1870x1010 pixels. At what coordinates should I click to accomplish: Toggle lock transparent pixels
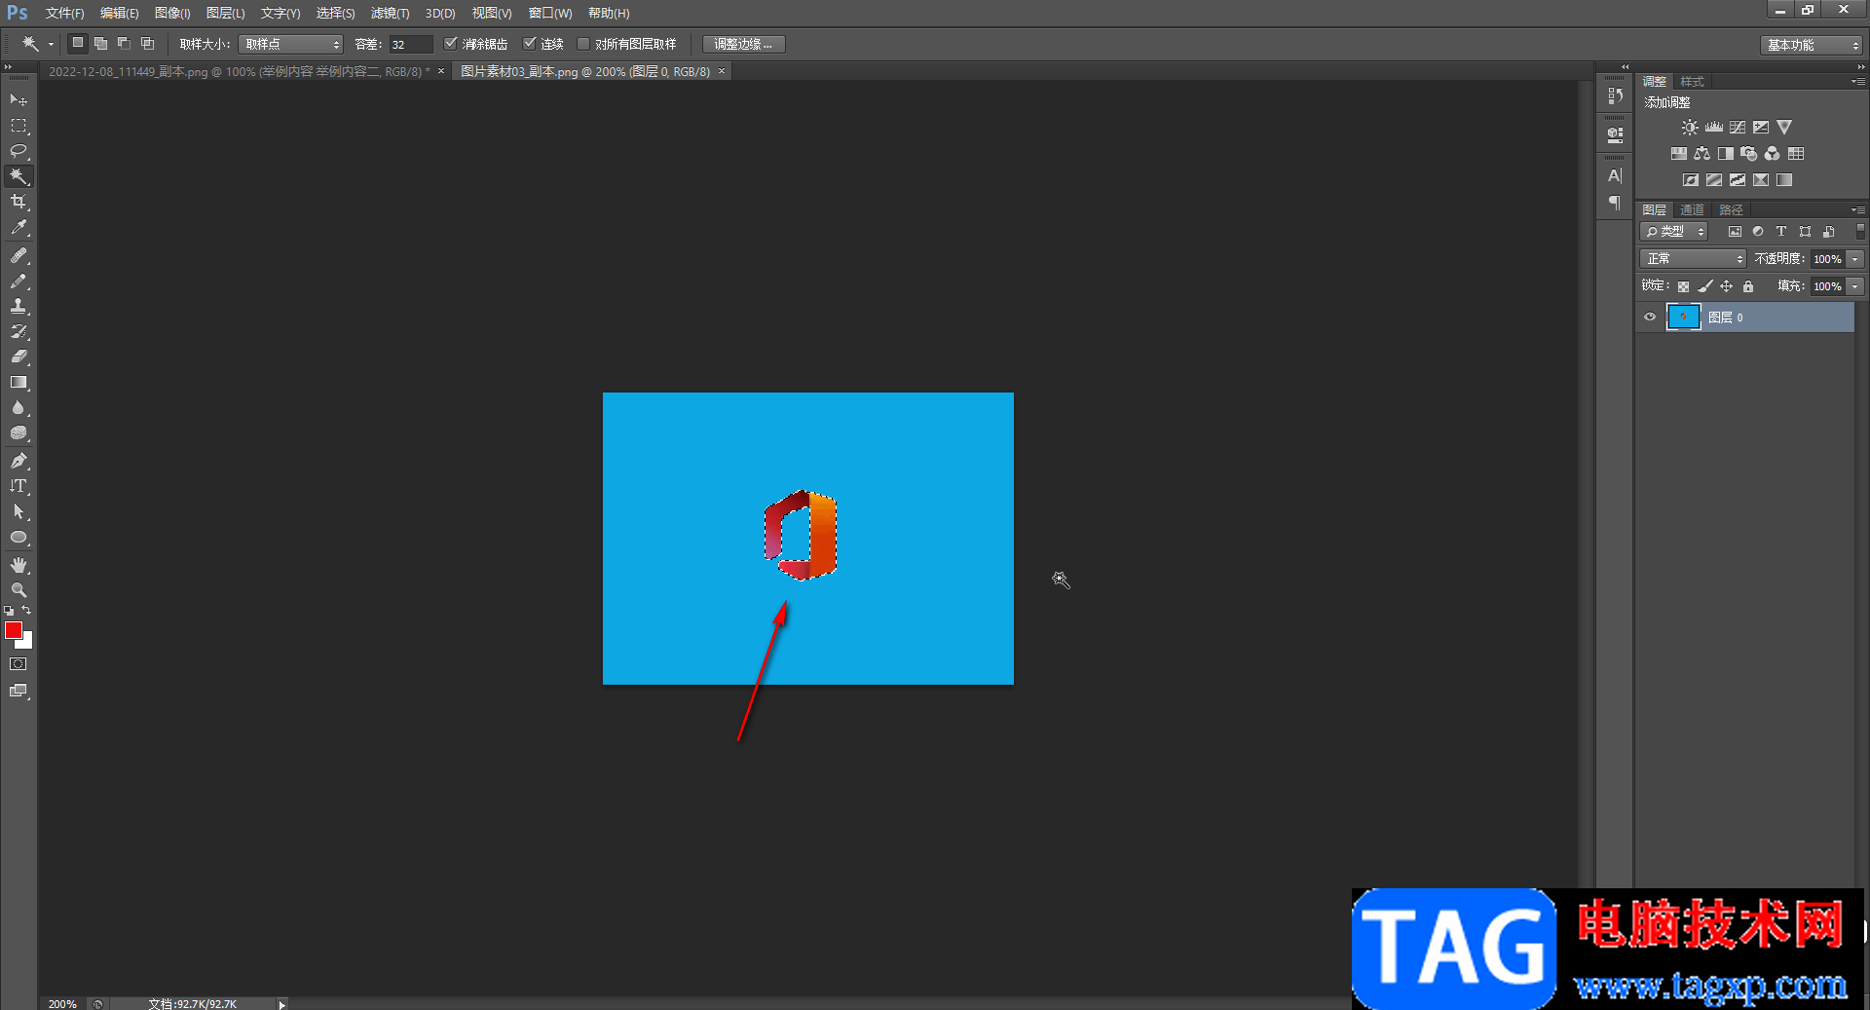pos(1683,286)
